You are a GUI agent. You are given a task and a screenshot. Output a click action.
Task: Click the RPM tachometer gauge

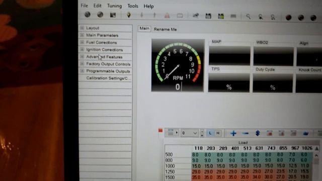point(178,65)
